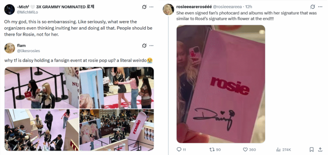Visit the @likesrosies handle link
This screenshot has width=328, height=155.
coord(28,51)
